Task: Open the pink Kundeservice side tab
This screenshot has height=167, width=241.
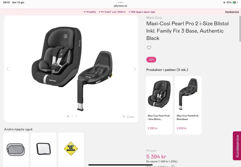Action: pyautogui.click(x=237, y=146)
